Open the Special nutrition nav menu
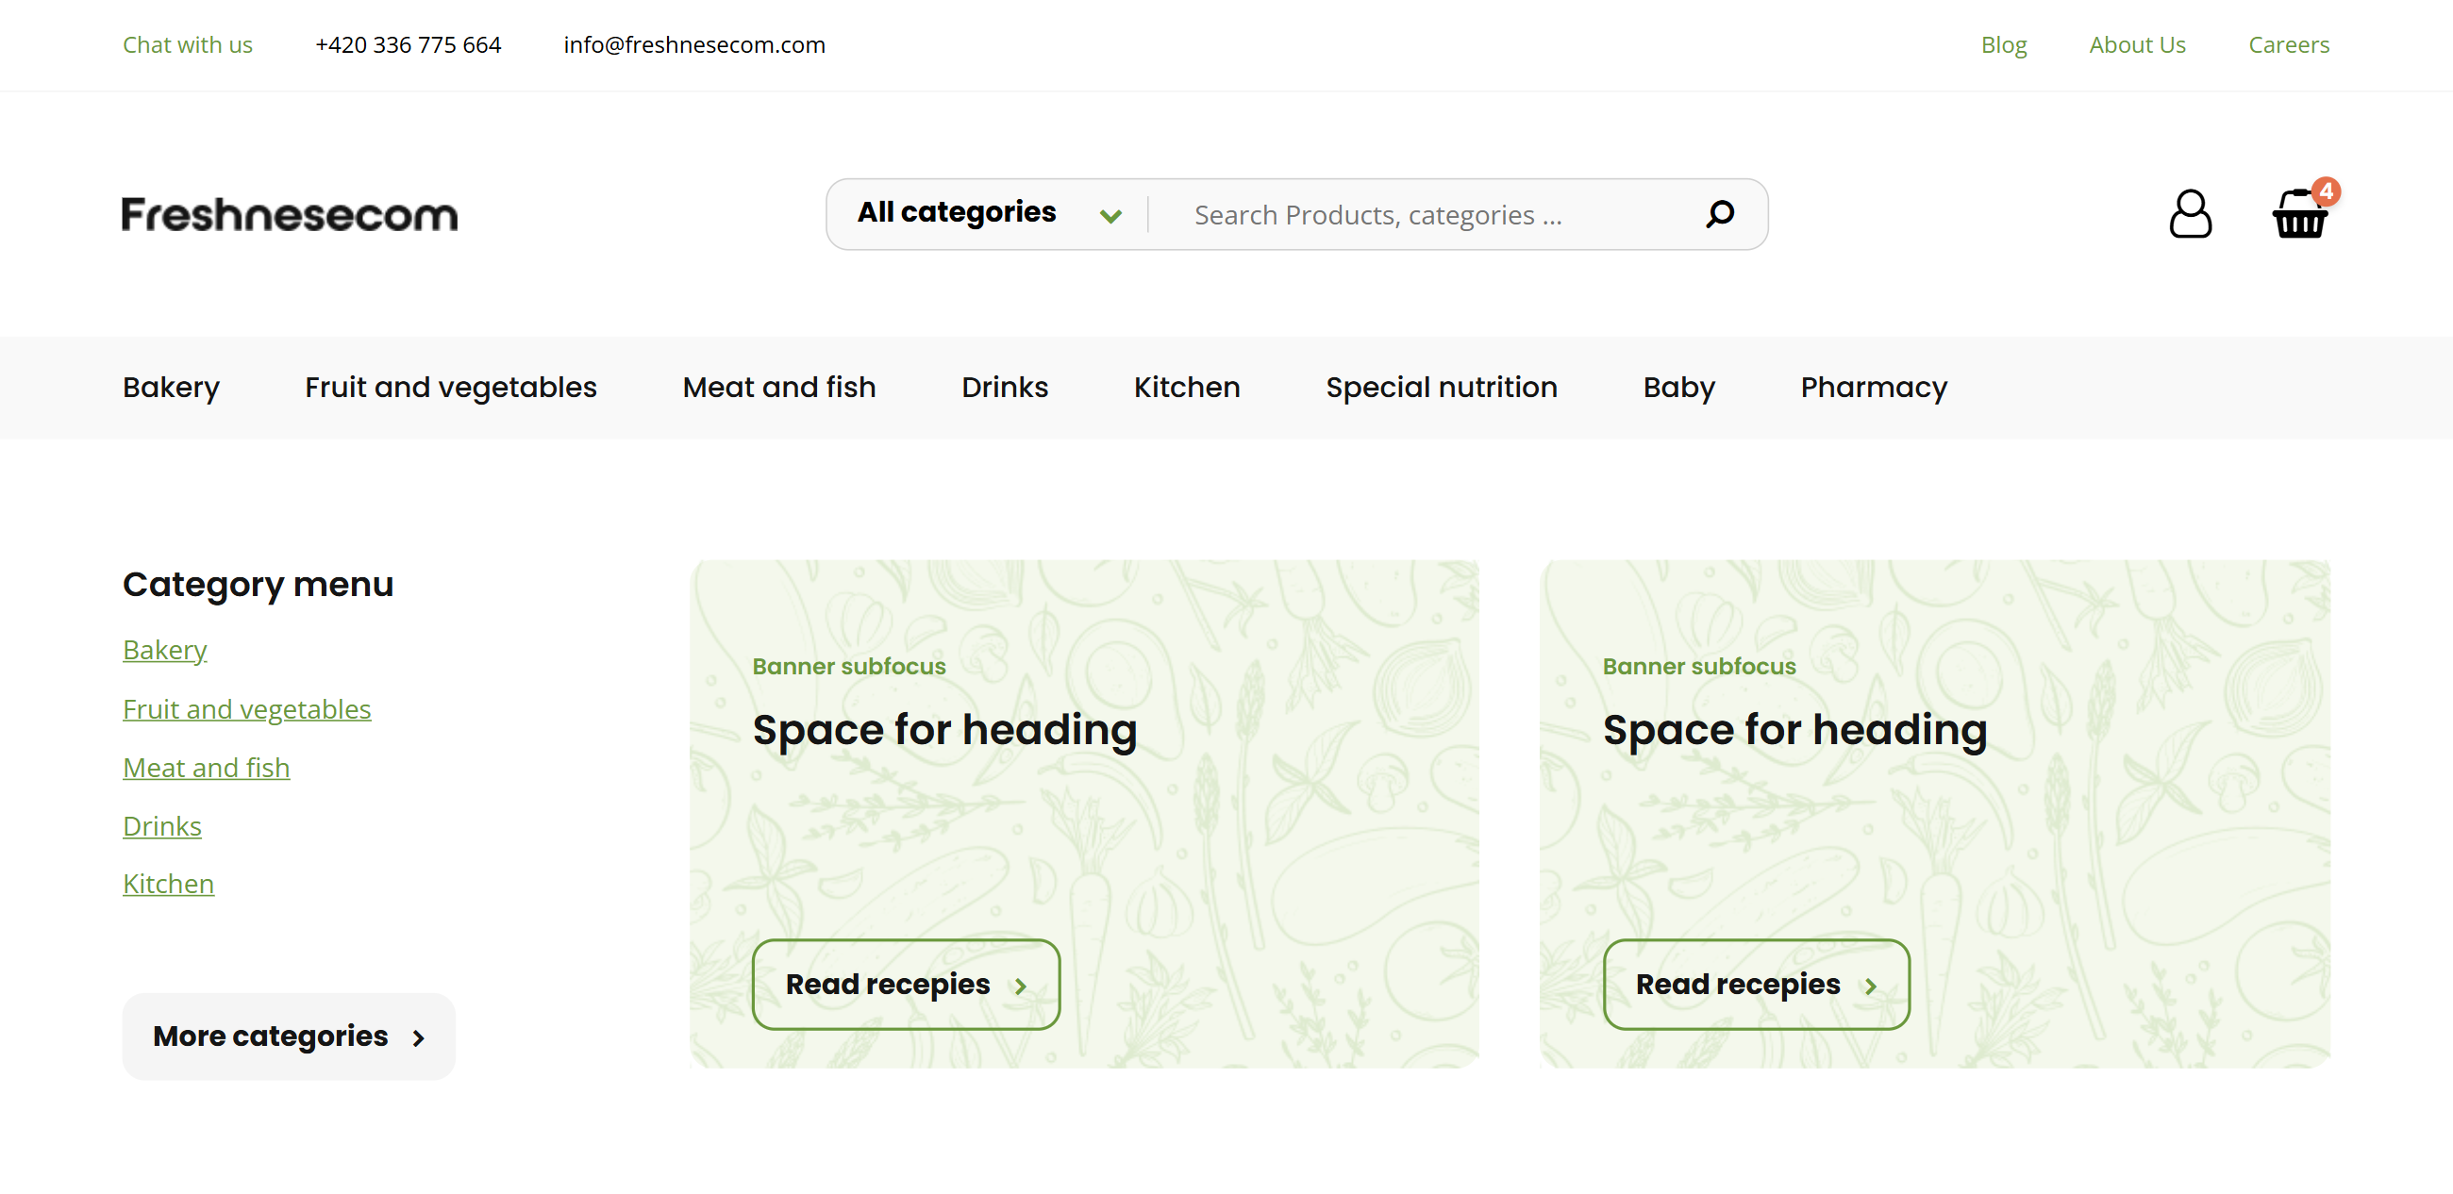The height and width of the screenshot is (1194, 2453). 1441,388
